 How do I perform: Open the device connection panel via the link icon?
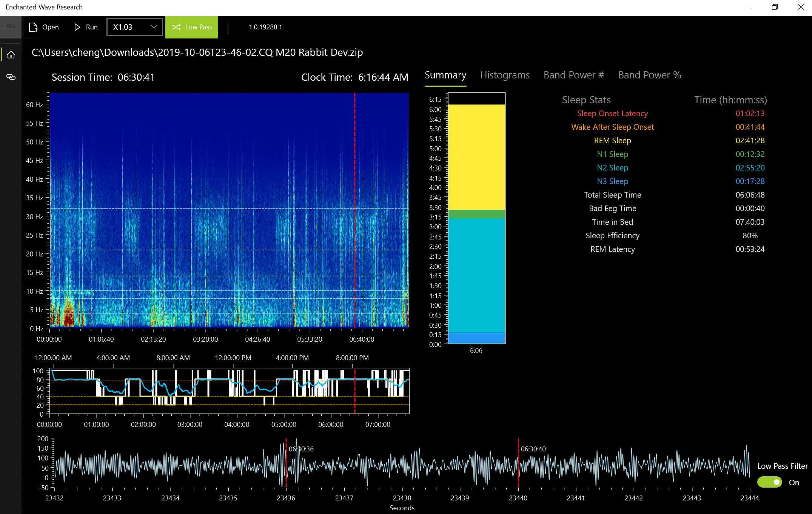[11, 77]
